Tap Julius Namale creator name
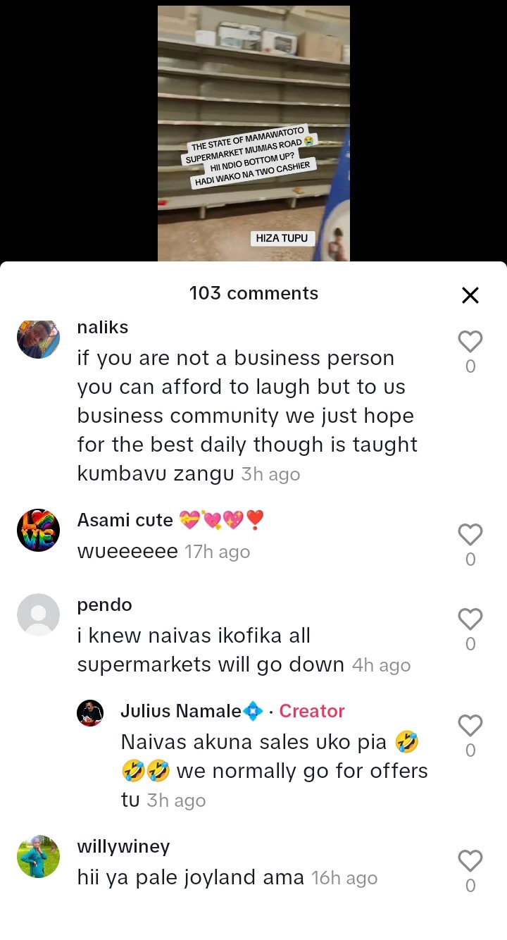Viewport: 507px width, 940px height. pos(181,711)
